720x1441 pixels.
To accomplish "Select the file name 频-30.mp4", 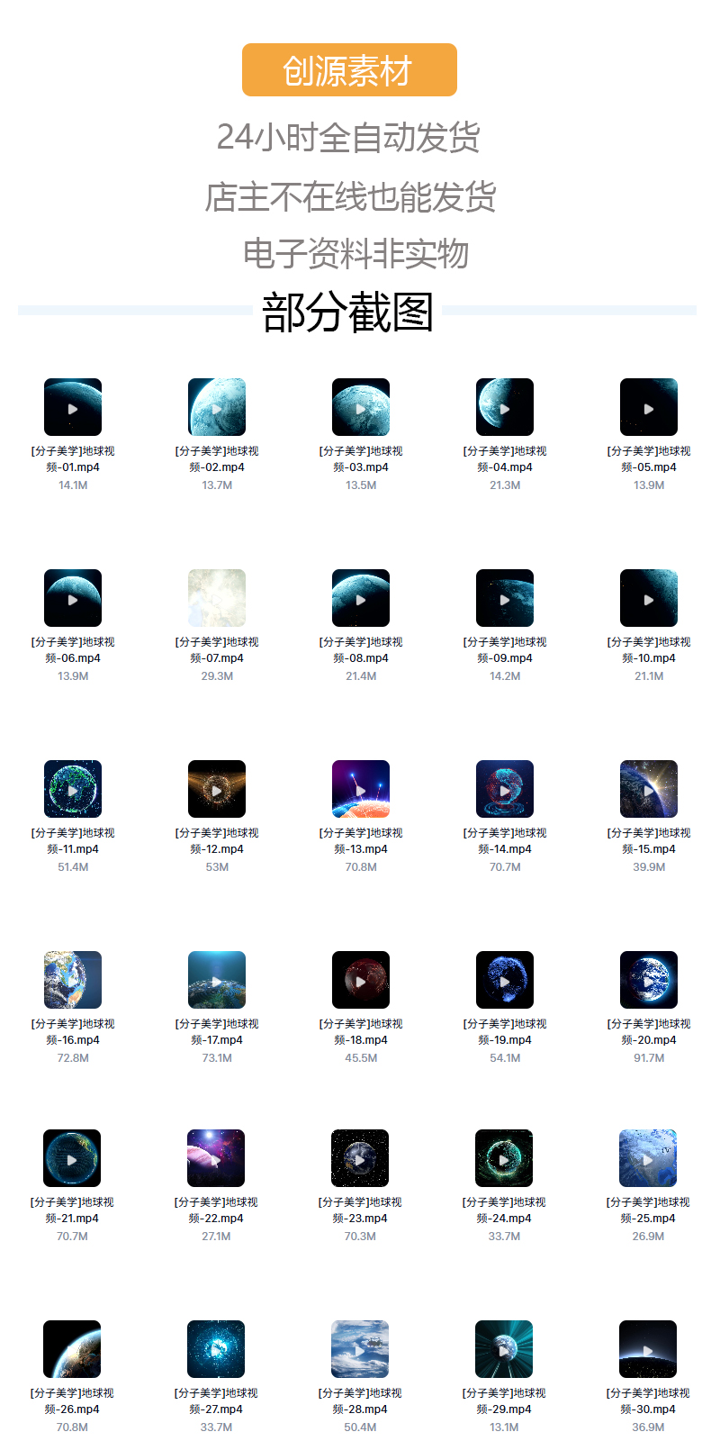I will [648, 1409].
